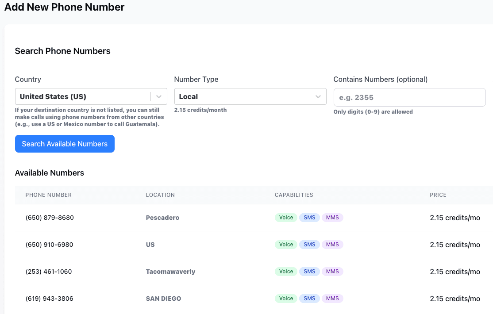Click the Voice badge in Pescadero row
Viewport: 493px width, 314px height.
click(x=286, y=218)
